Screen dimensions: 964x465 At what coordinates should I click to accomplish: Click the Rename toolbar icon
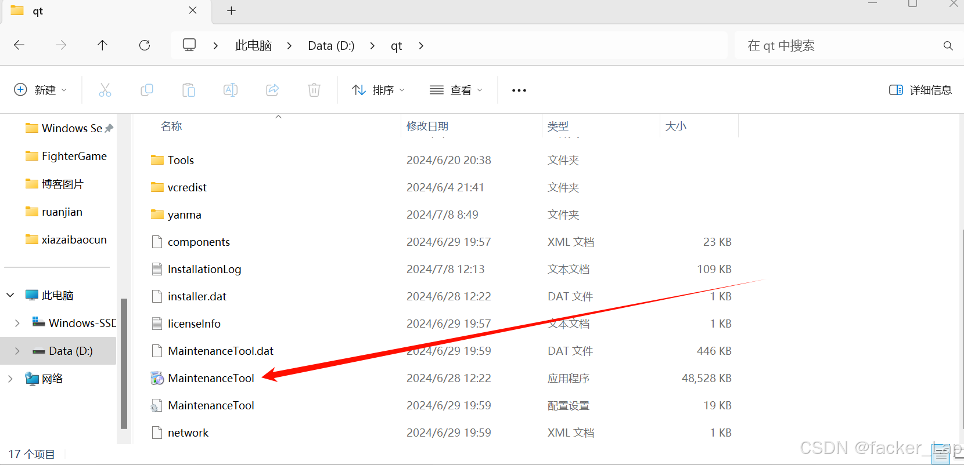tap(231, 90)
